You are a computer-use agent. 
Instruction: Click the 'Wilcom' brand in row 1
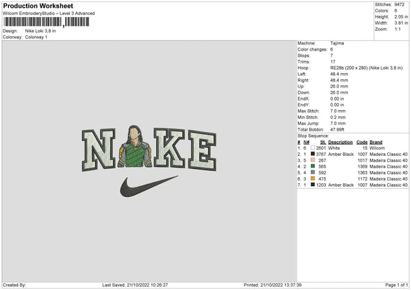point(377,148)
